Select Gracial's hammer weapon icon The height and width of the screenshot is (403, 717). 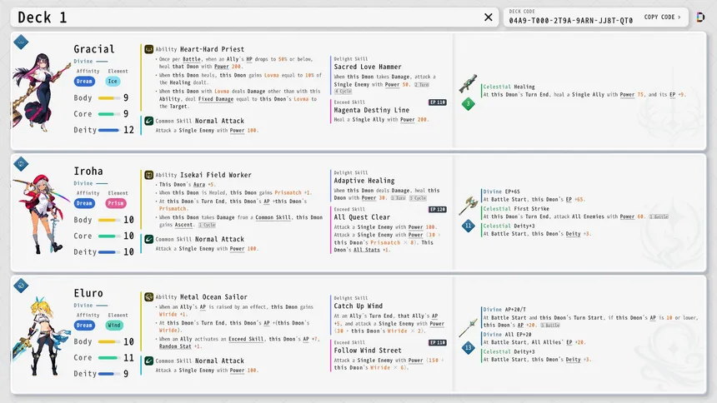469,83
